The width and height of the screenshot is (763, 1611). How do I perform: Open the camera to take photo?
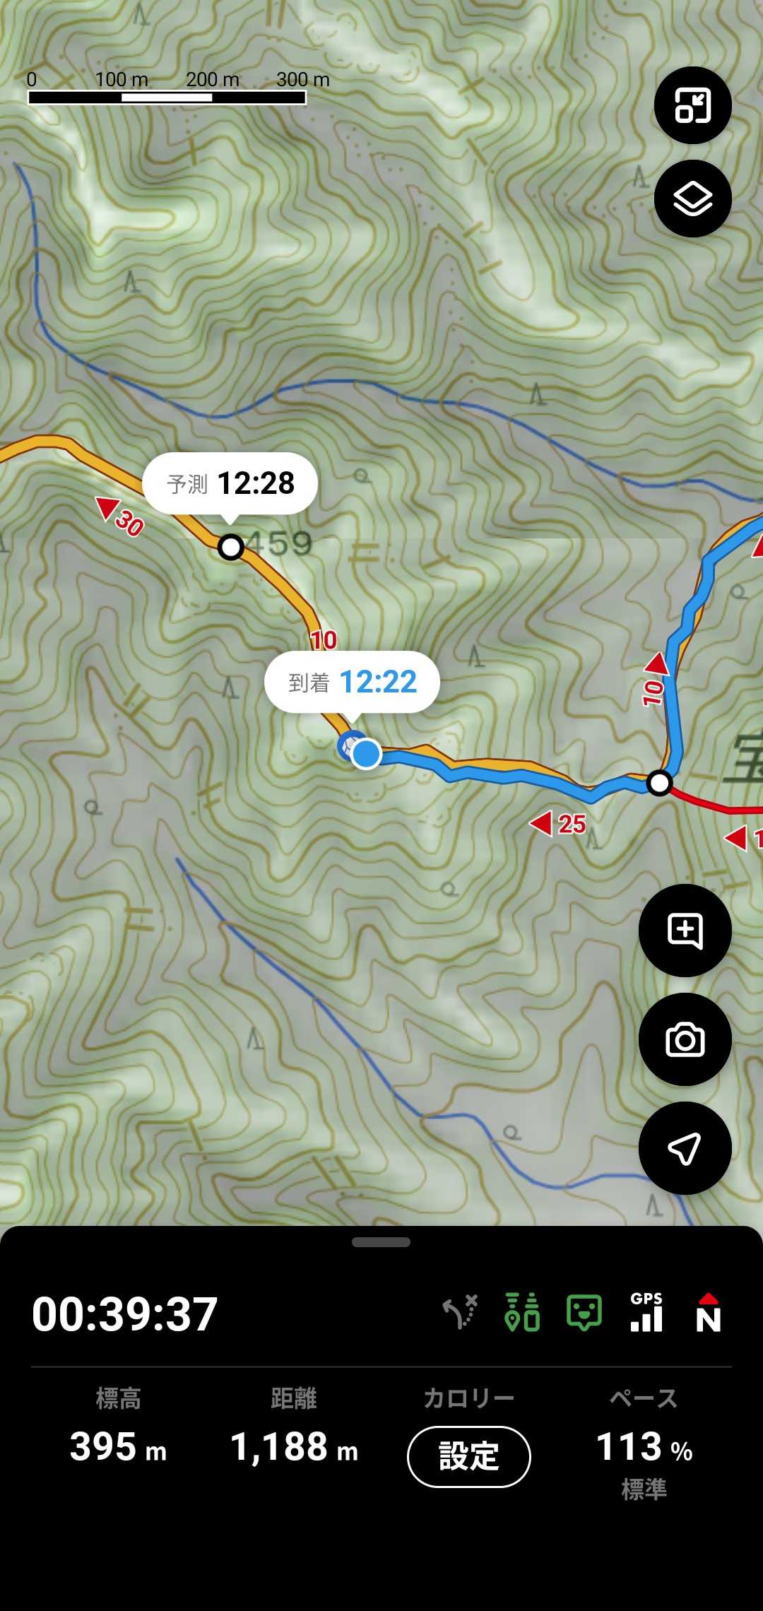(685, 1039)
